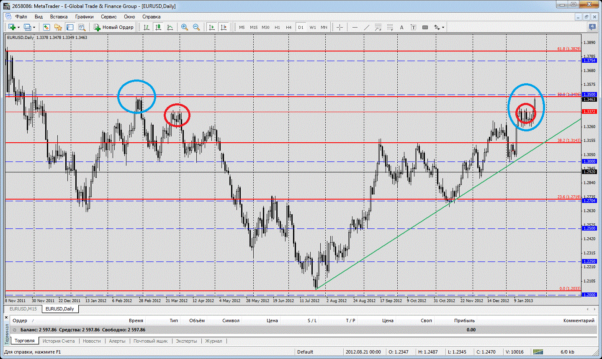The image size is (602, 359).
Task: Open the arrows objects dropdown
Action: pyautogui.click(x=443, y=28)
